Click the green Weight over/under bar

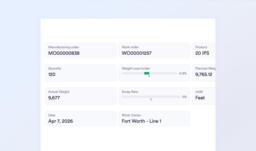[147, 73]
